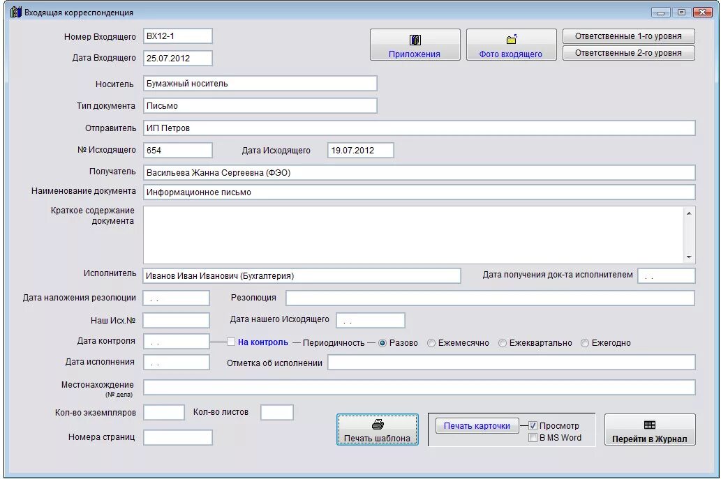
Task: Click the table icon on Перейти в Журнал
Action: coord(650,425)
